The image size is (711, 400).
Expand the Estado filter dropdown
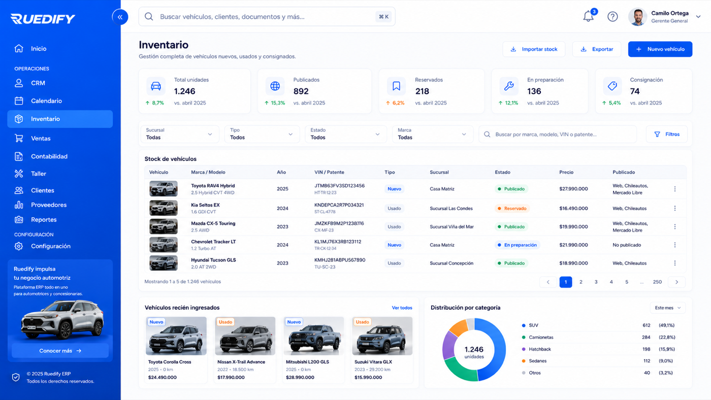(346, 134)
